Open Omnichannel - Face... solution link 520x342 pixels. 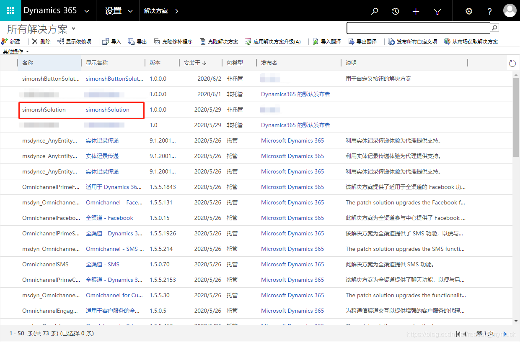pyautogui.click(x=114, y=202)
